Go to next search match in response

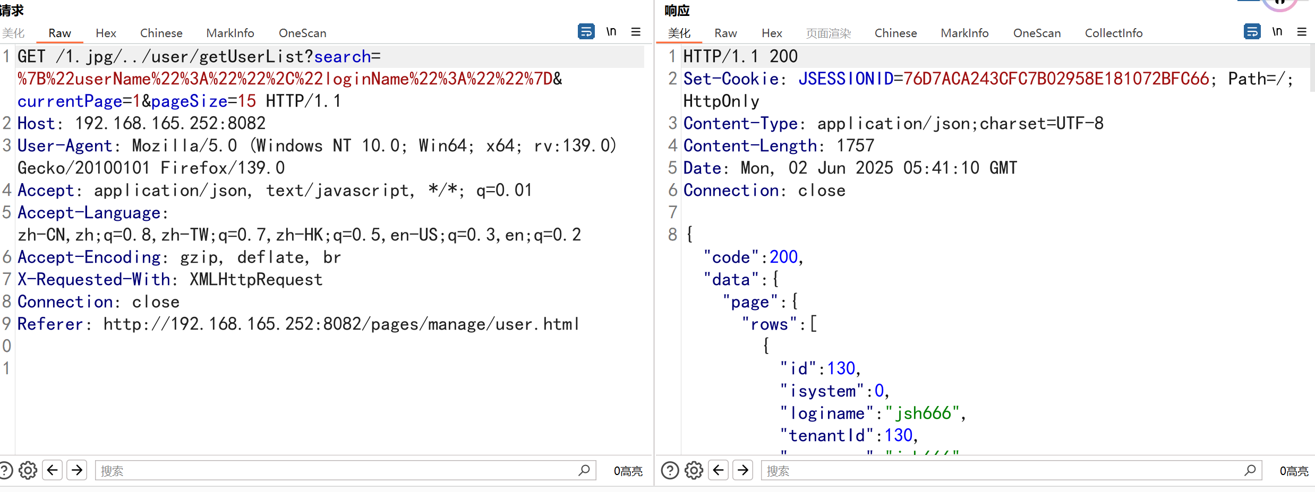point(743,470)
